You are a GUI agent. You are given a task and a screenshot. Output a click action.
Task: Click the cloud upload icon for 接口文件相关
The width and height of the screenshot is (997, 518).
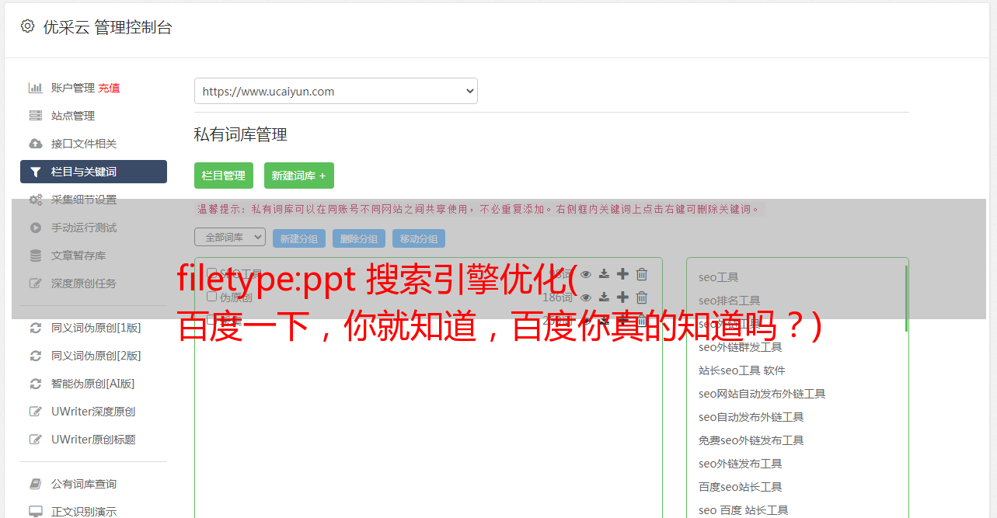point(35,144)
